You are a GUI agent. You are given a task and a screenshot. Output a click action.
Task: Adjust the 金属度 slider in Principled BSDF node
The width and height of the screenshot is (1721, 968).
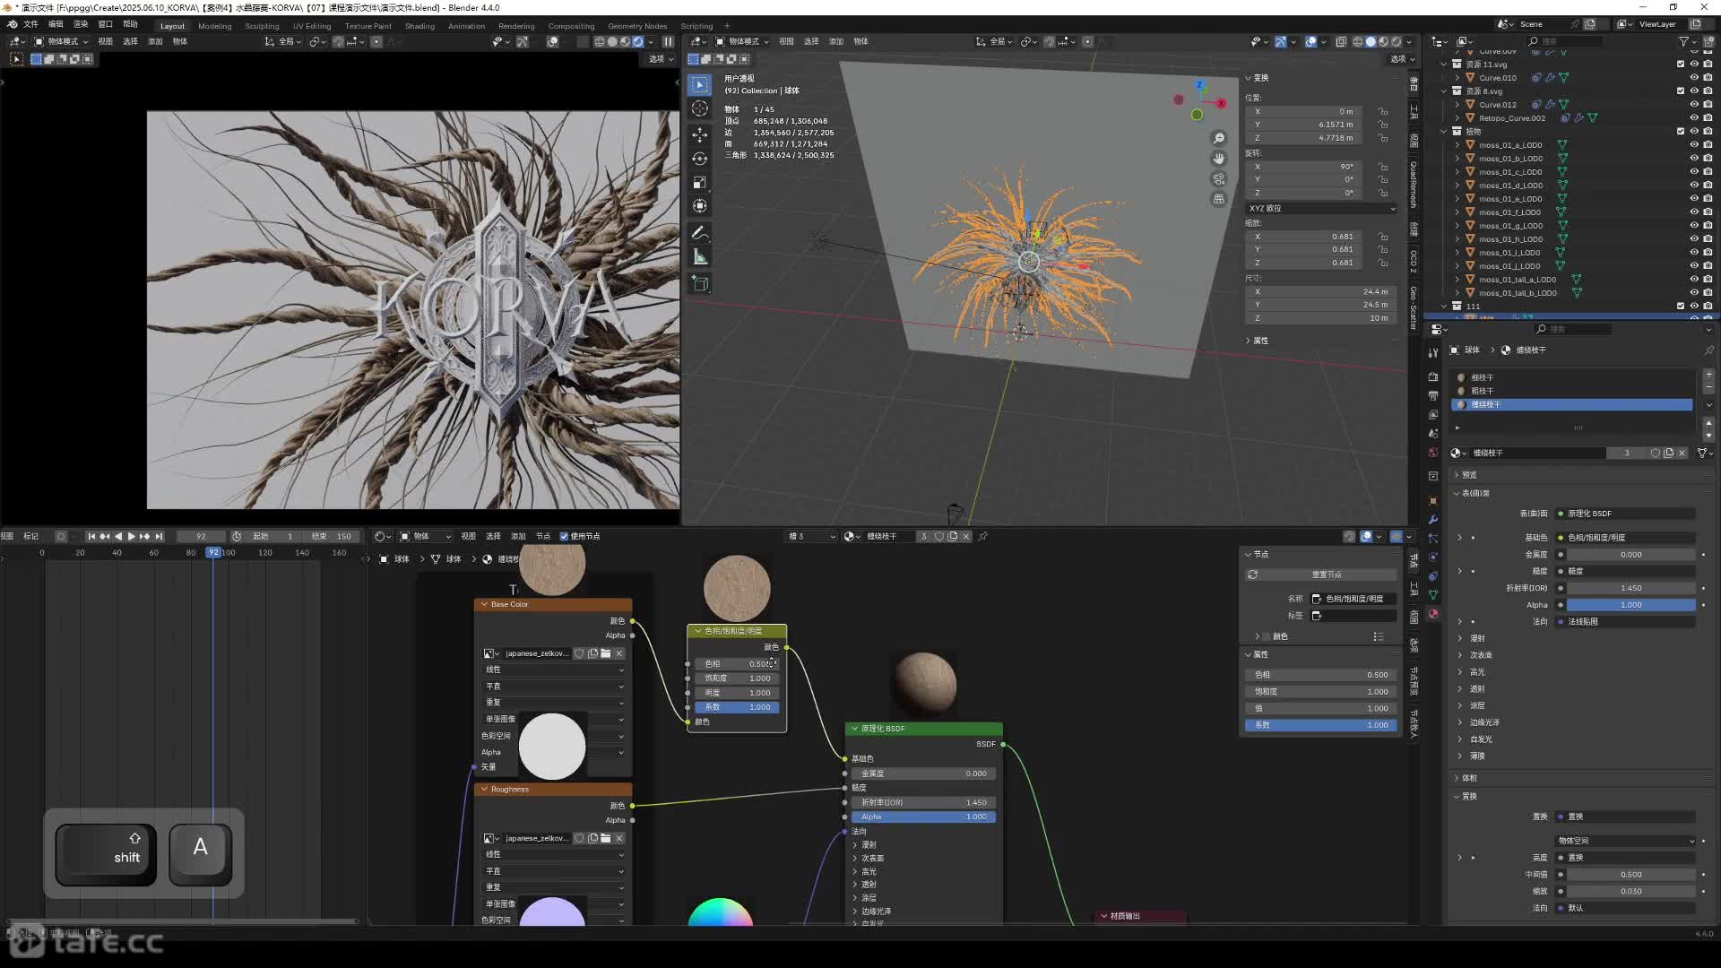923,774
